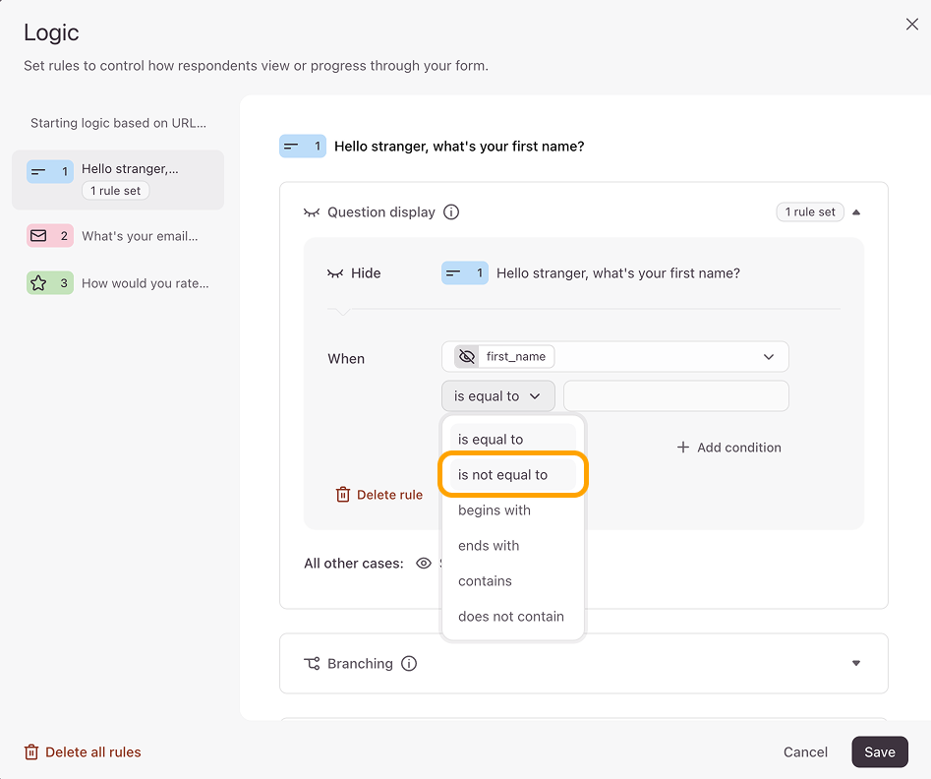Click the Delete rule button
This screenshot has height=779, width=931.
(x=379, y=495)
